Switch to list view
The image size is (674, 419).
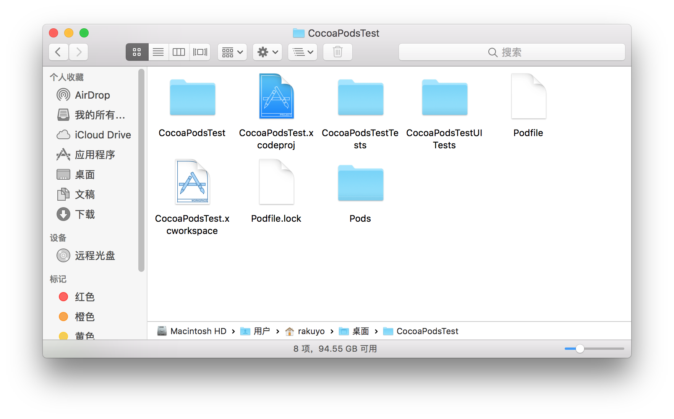tap(158, 52)
